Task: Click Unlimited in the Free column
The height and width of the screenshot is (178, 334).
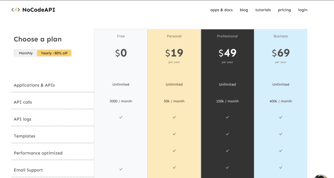Action: tap(121, 84)
